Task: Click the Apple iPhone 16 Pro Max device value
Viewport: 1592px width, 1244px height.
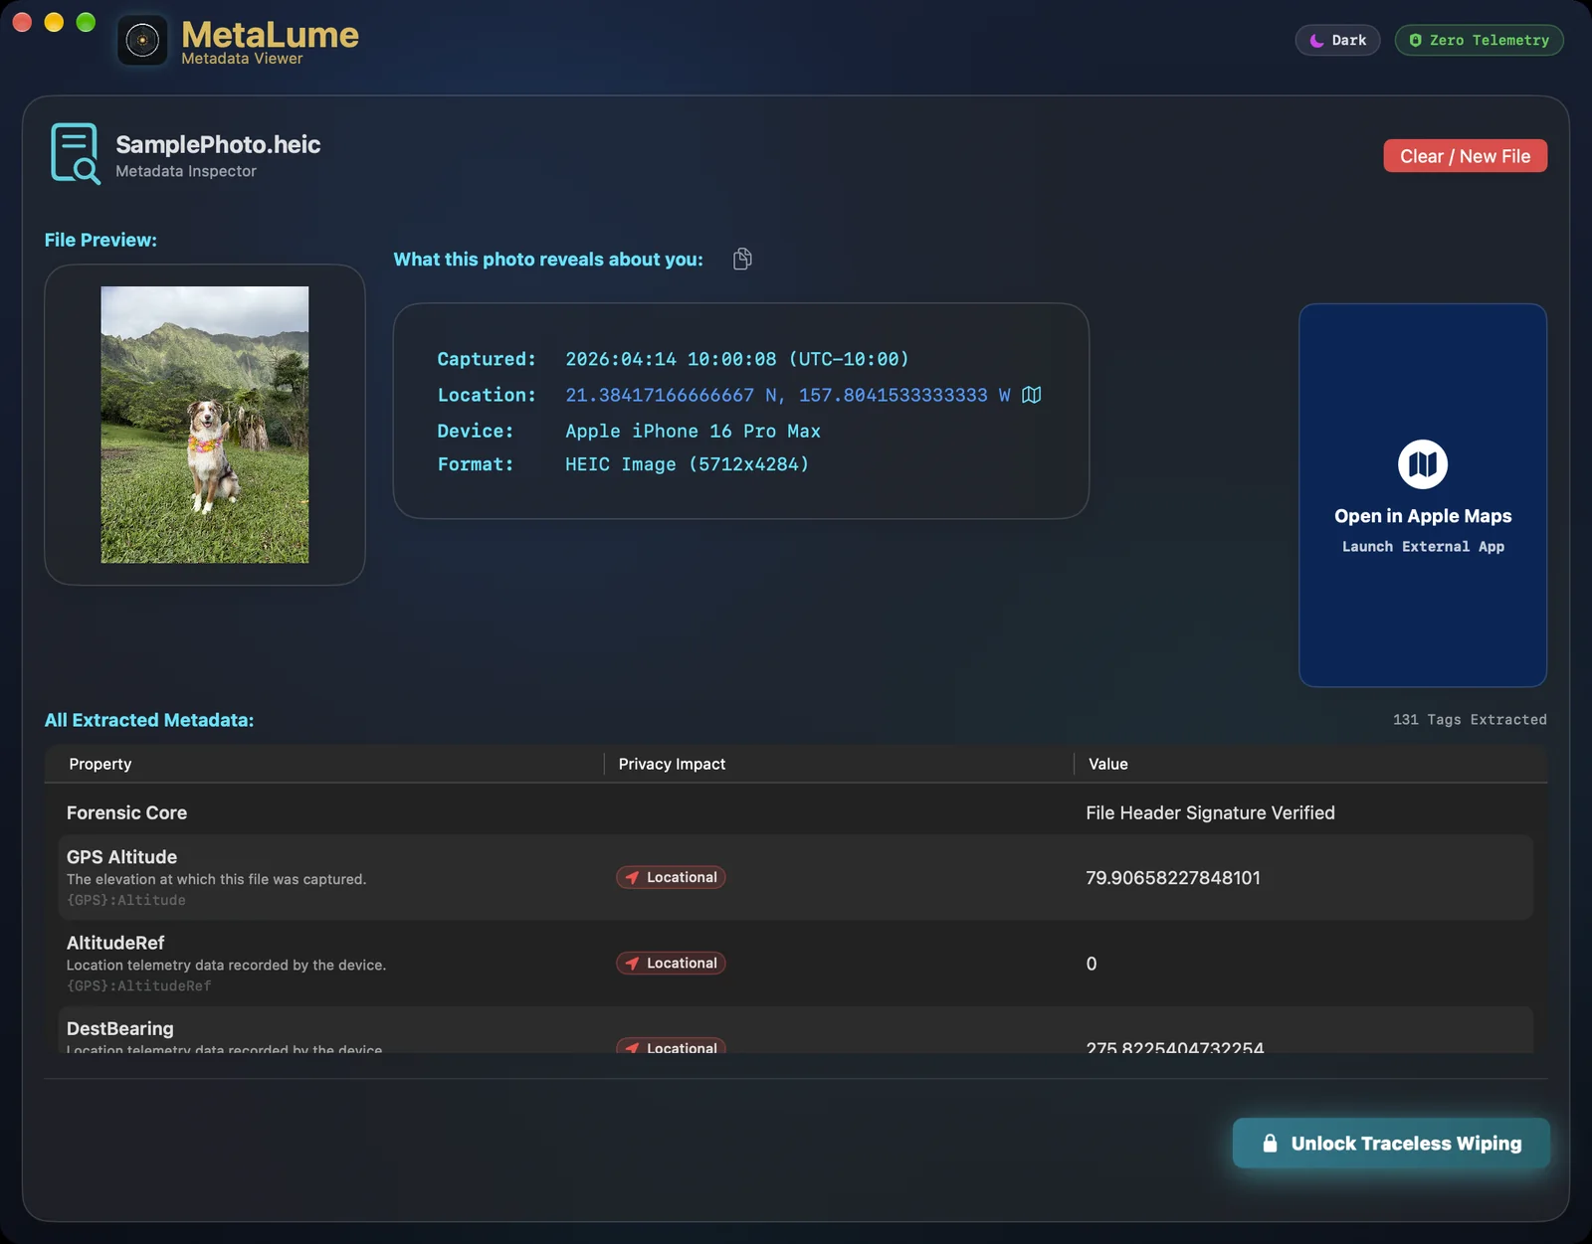Action: point(693,431)
